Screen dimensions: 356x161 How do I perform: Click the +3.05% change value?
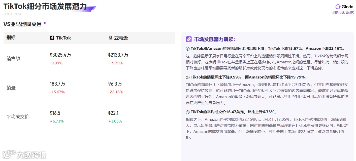pyautogui.click(x=115, y=121)
